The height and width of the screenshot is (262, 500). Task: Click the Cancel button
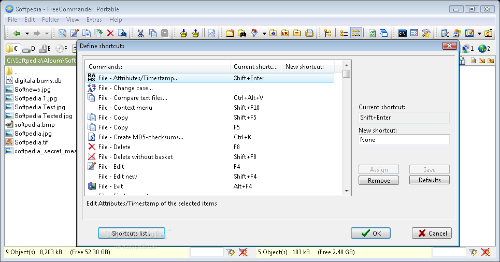tap(432, 233)
